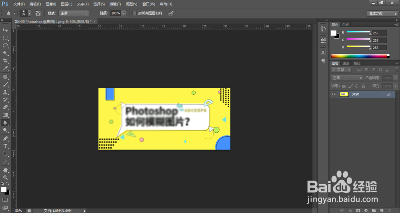Viewport: 400px width, 213px height.
Task: Select the Crop tool
Action: tap(5, 61)
